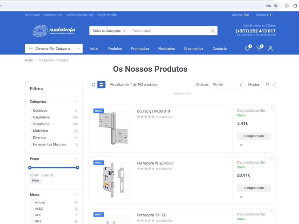Image resolution: width=299 pixels, height=224 pixels.
Task: Open the Moeda EUR currency selector
Action: click(241, 15)
